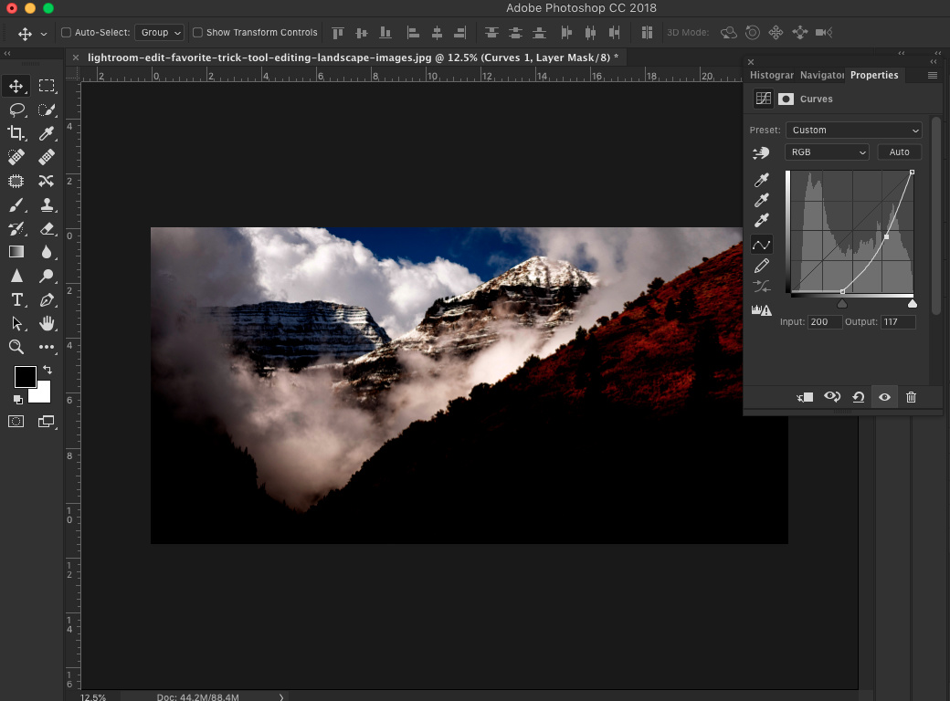Select the Hand tool
The width and height of the screenshot is (950, 701).
(47, 323)
